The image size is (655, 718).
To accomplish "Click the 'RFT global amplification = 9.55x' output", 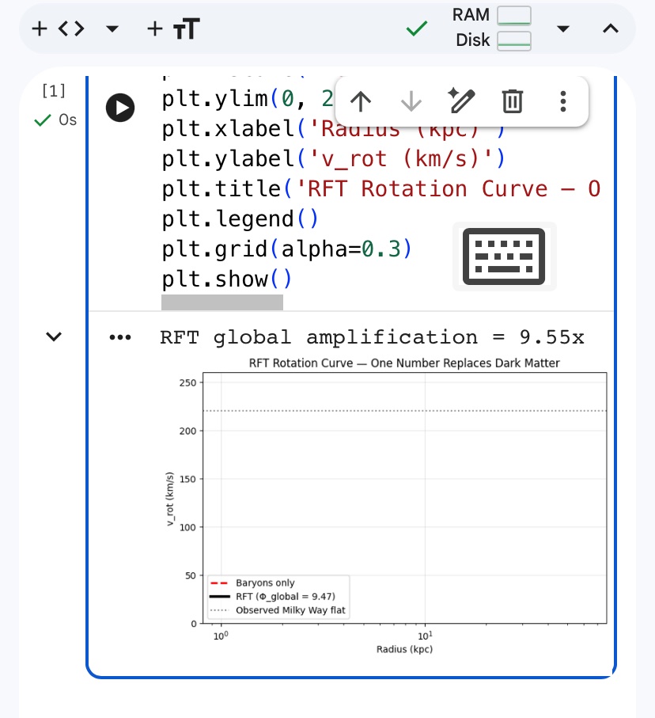I will [372, 337].
